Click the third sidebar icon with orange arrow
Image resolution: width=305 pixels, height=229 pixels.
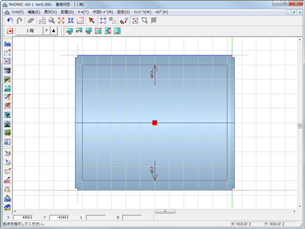[x=7, y=61]
